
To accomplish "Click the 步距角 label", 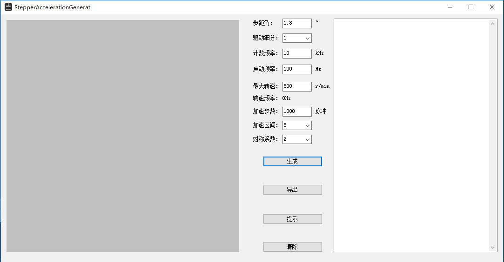I will click(x=262, y=23).
